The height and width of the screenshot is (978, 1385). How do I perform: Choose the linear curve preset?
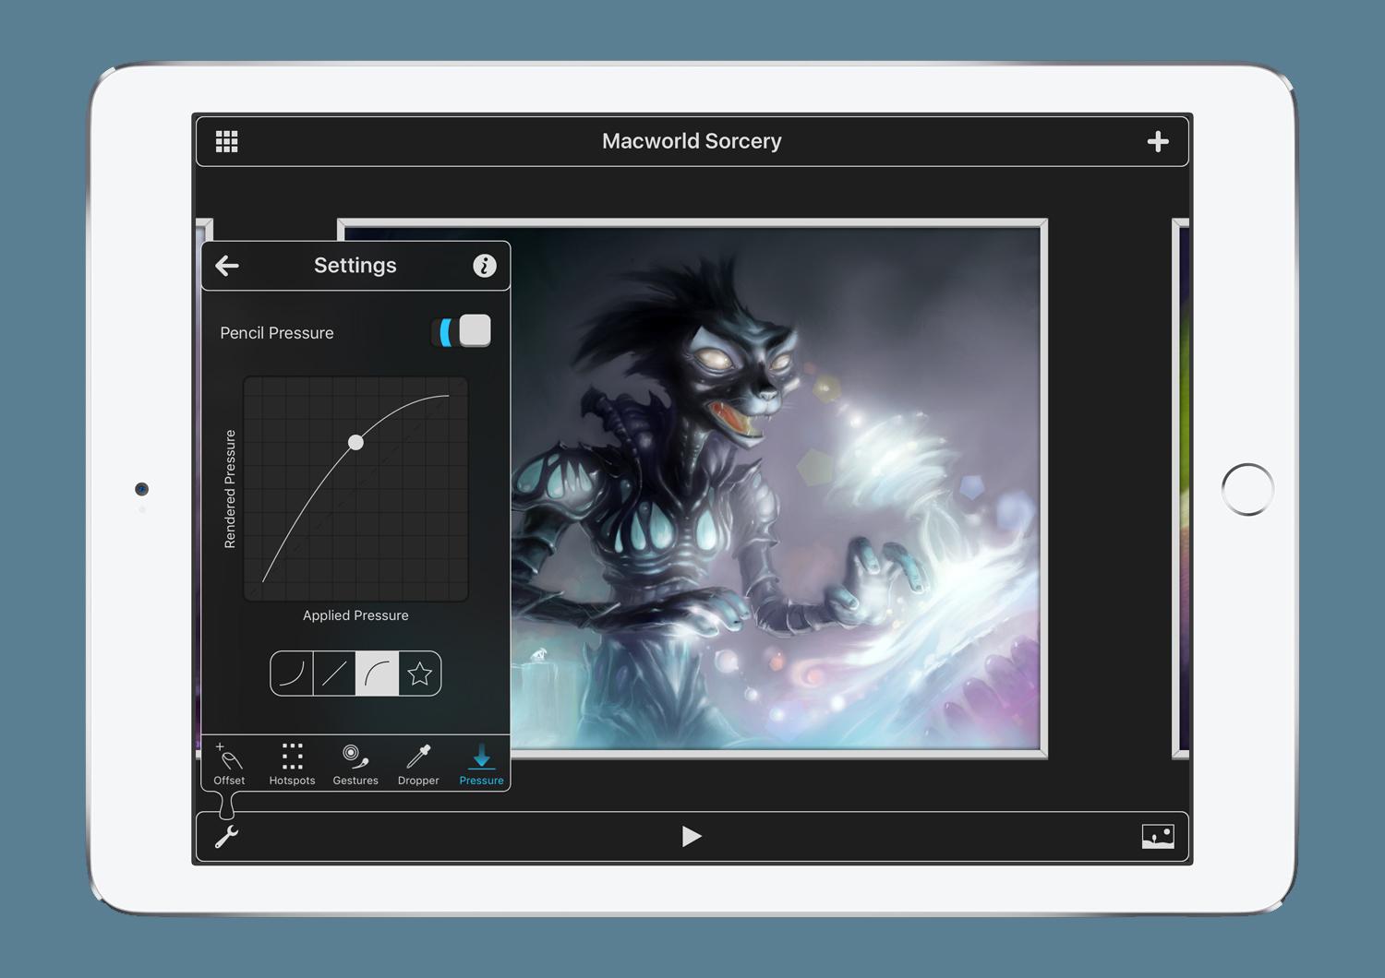tap(334, 674)
